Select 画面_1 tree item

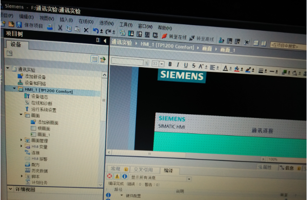click(44, 135)
